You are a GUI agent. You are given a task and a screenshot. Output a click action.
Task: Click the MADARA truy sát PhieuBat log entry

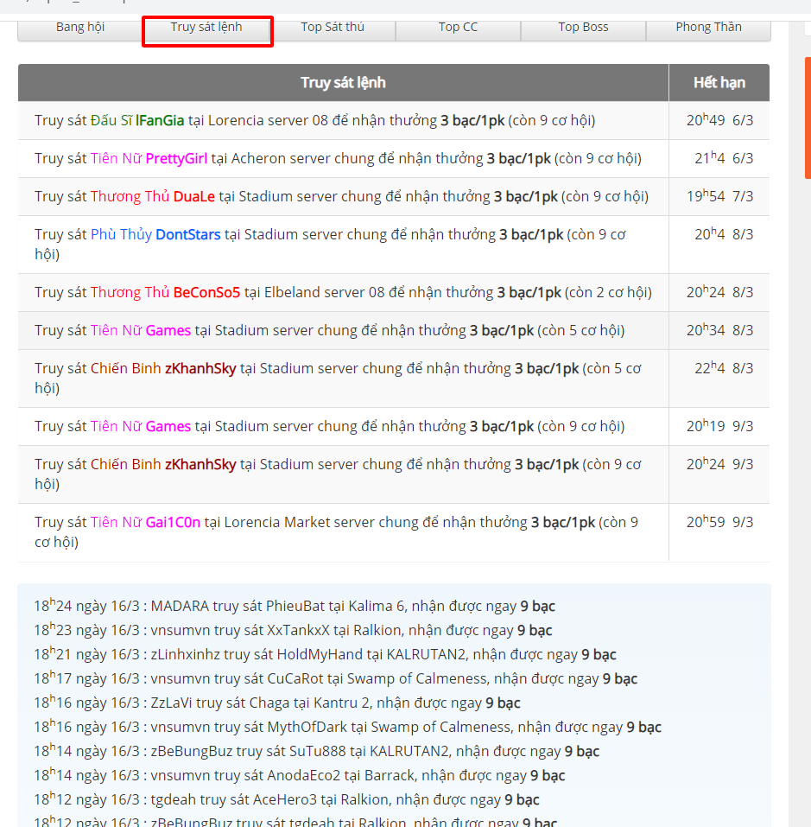pos(294,607)
